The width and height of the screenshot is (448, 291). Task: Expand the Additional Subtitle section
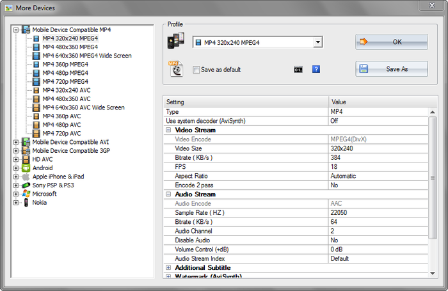tap(168, 267)
